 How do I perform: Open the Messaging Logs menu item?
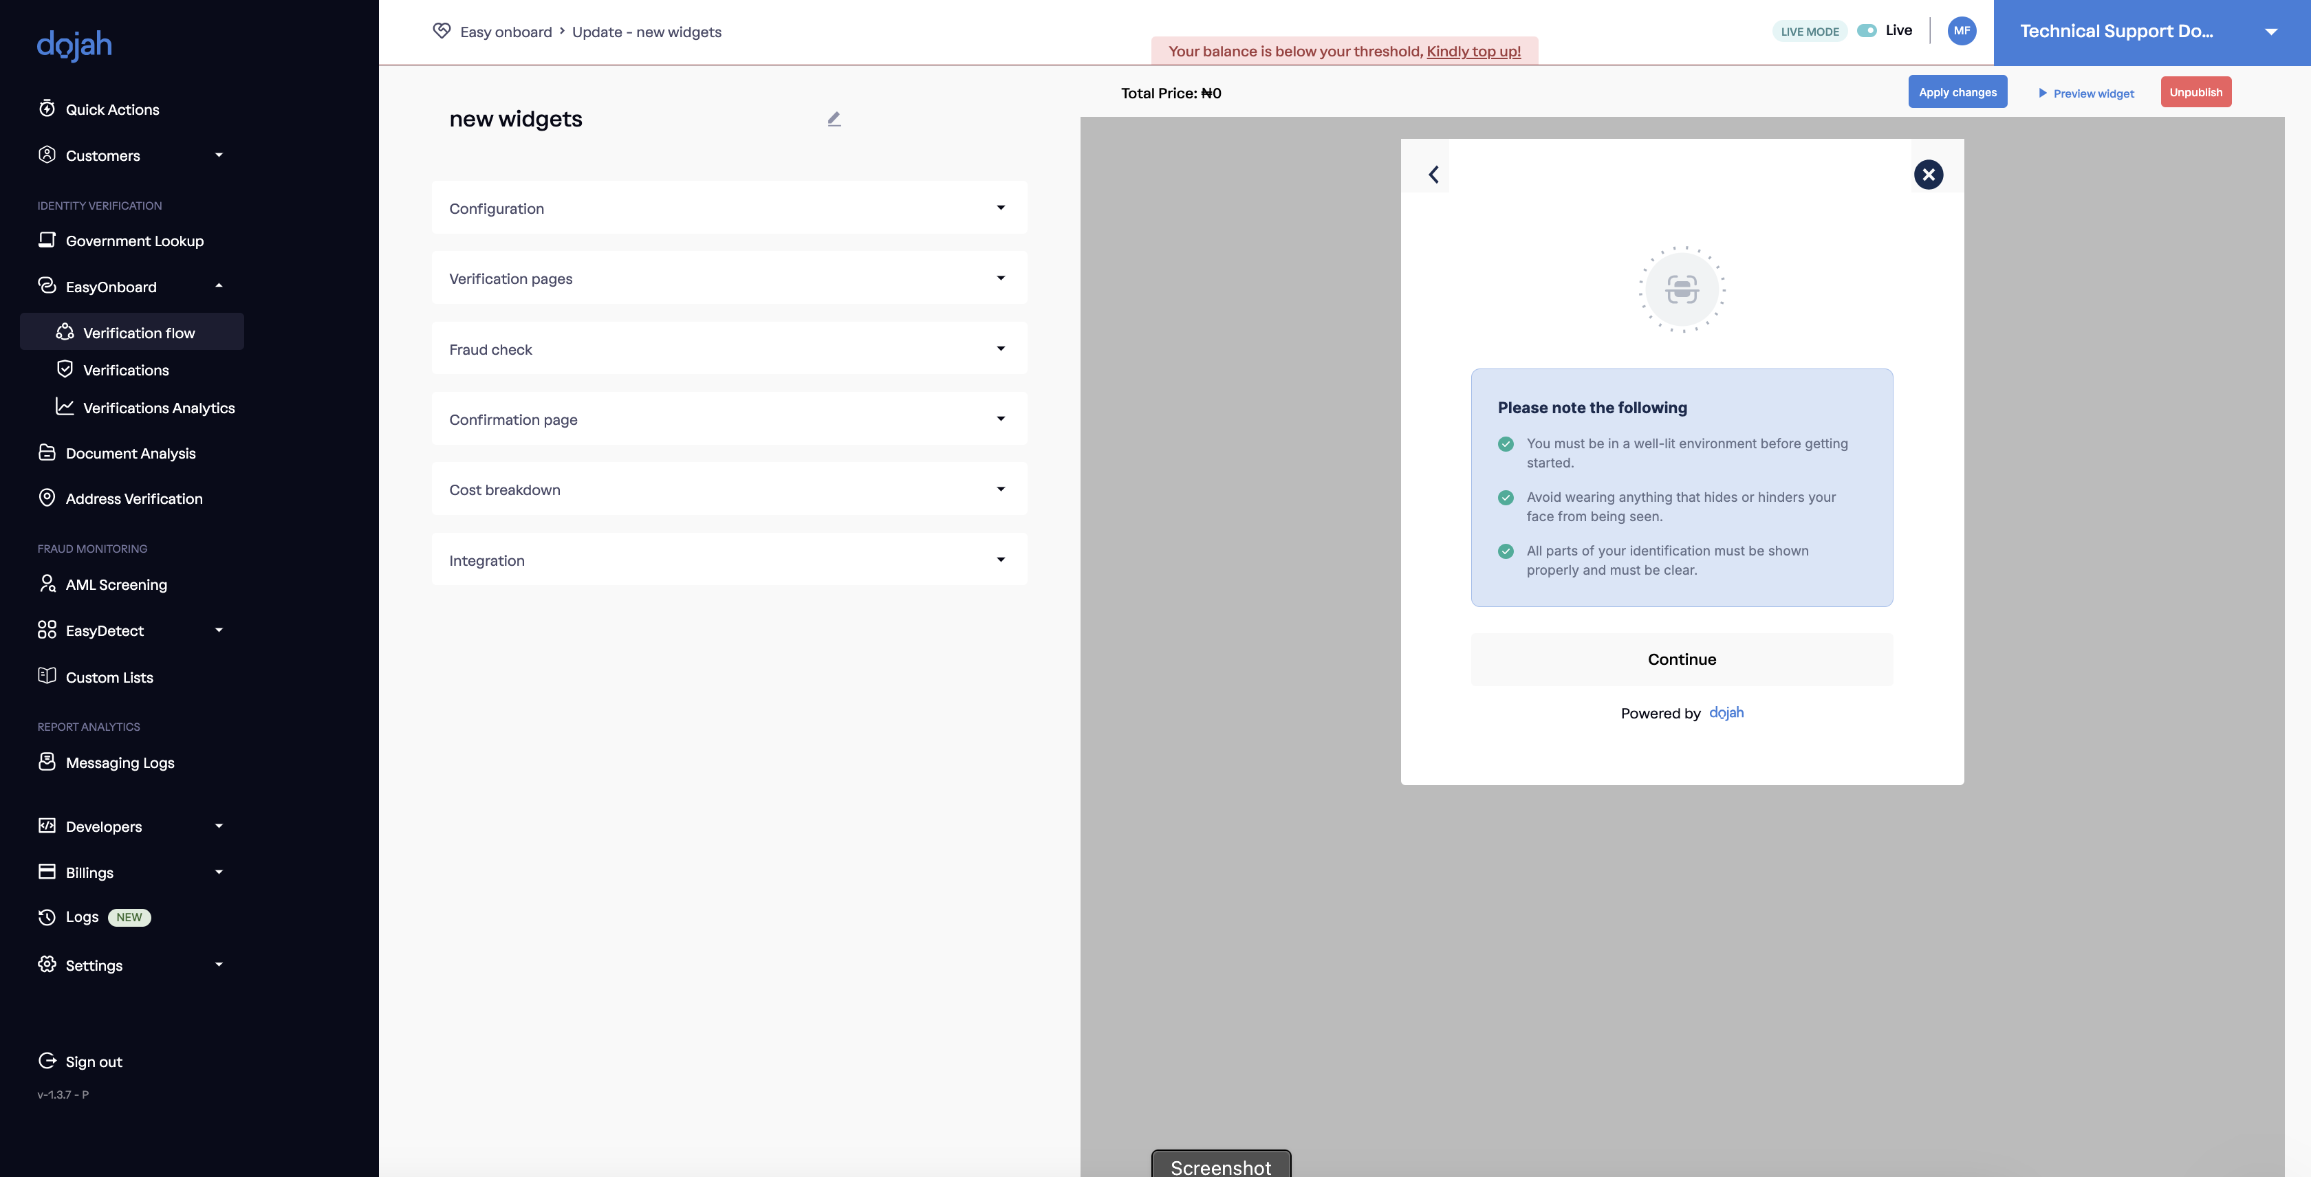(119, 763)
